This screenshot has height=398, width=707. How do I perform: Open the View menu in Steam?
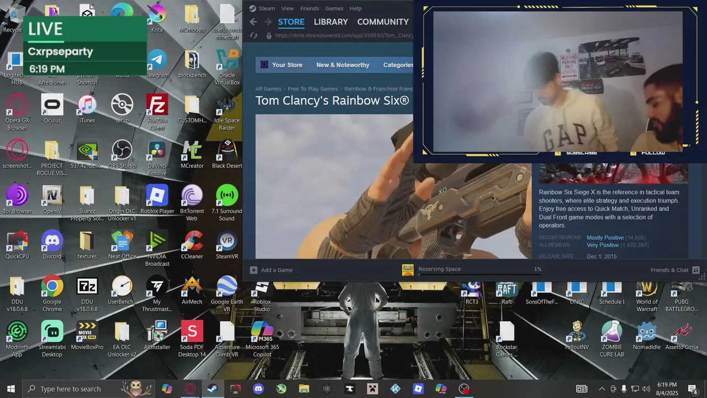pos(288,8)
